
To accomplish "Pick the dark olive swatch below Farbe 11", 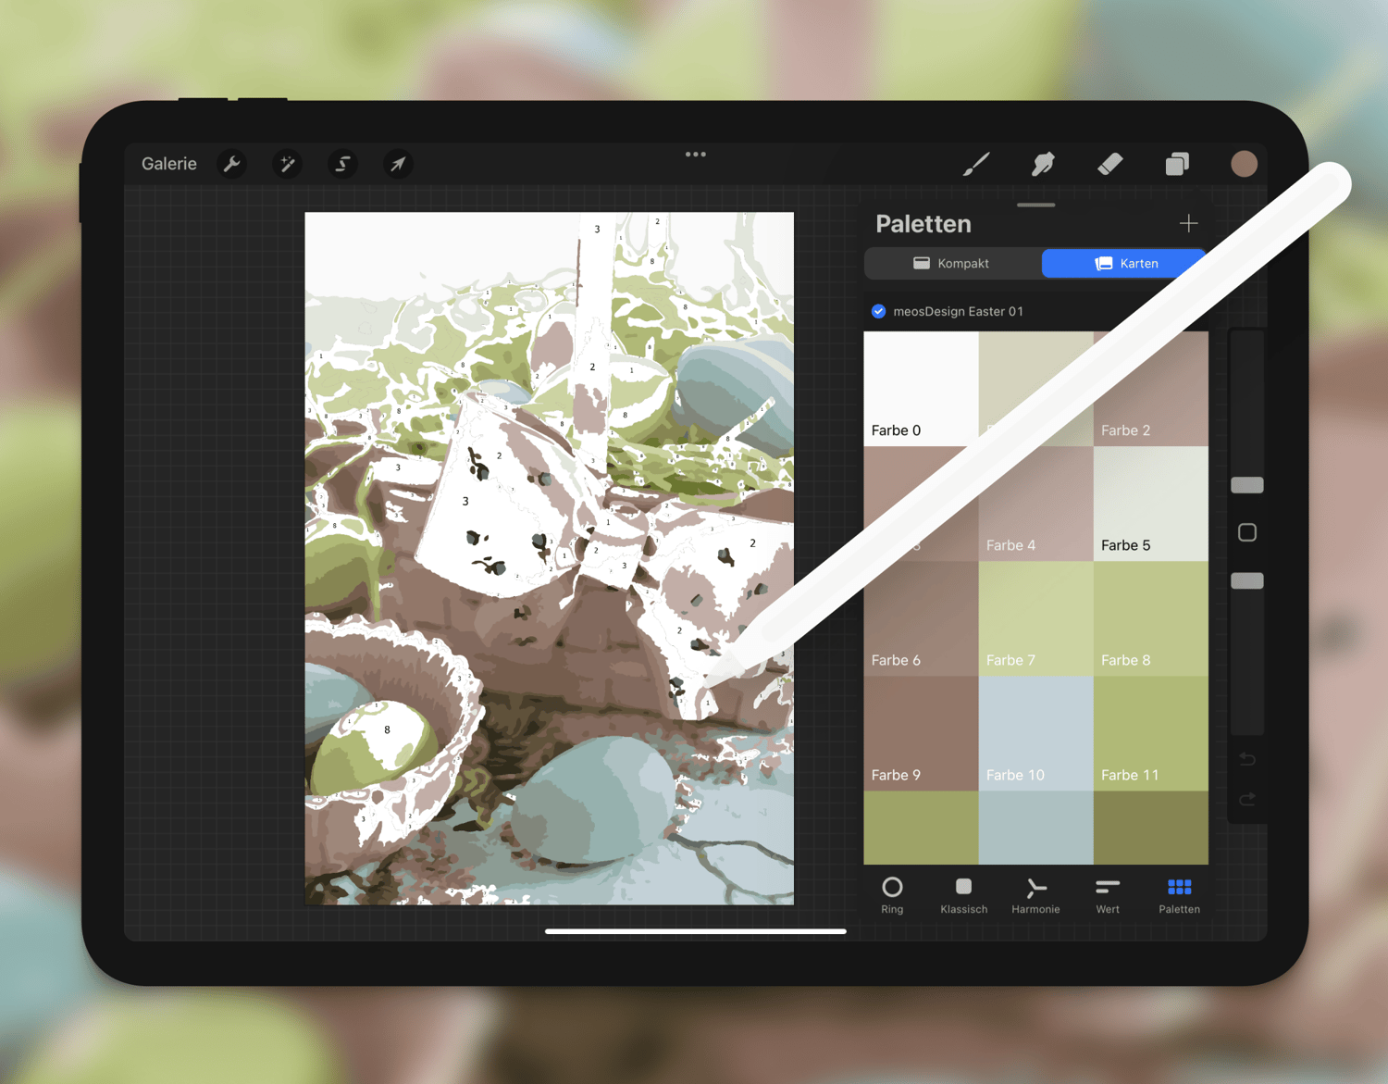I will click(1151, 828).
